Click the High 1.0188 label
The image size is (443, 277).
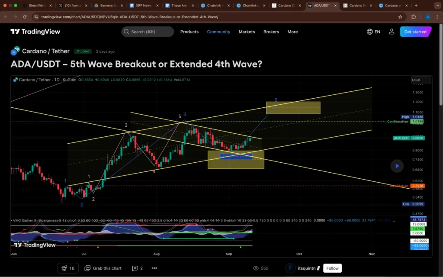tap(412, 117)
